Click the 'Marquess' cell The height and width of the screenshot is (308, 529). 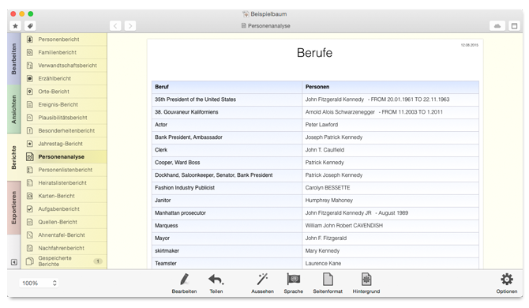(x=227, y=226)
